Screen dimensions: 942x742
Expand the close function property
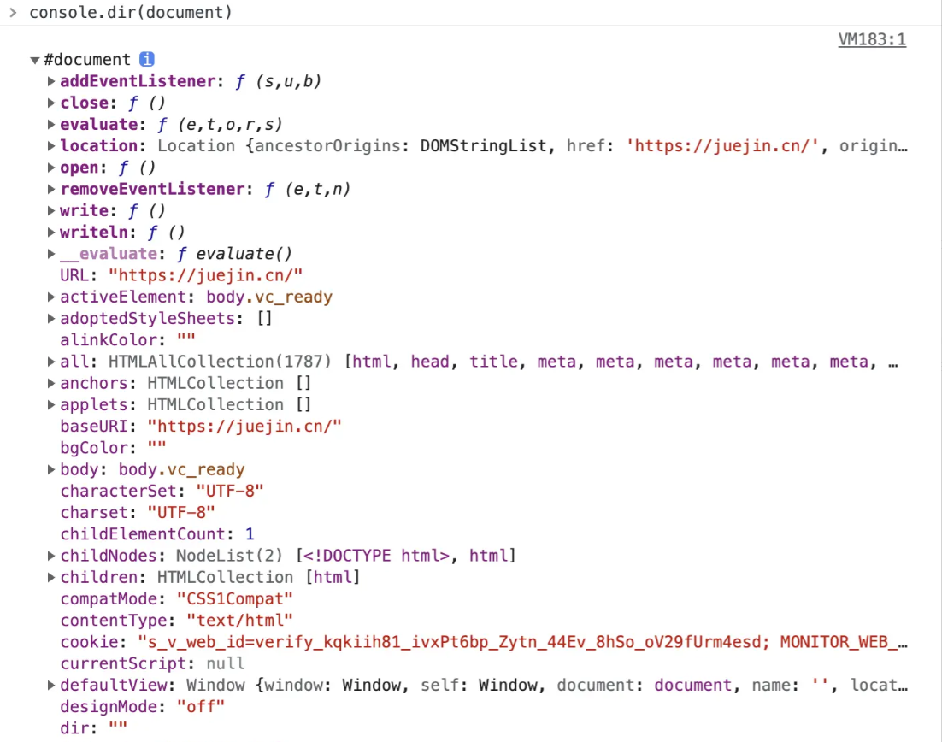pos(52,103)
